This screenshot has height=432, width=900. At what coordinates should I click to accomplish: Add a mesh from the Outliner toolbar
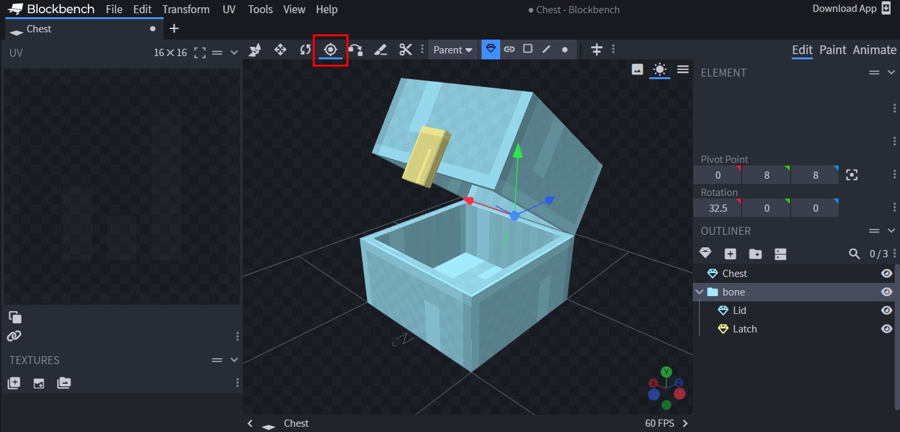pyautogui.click(x=705, y=253)
